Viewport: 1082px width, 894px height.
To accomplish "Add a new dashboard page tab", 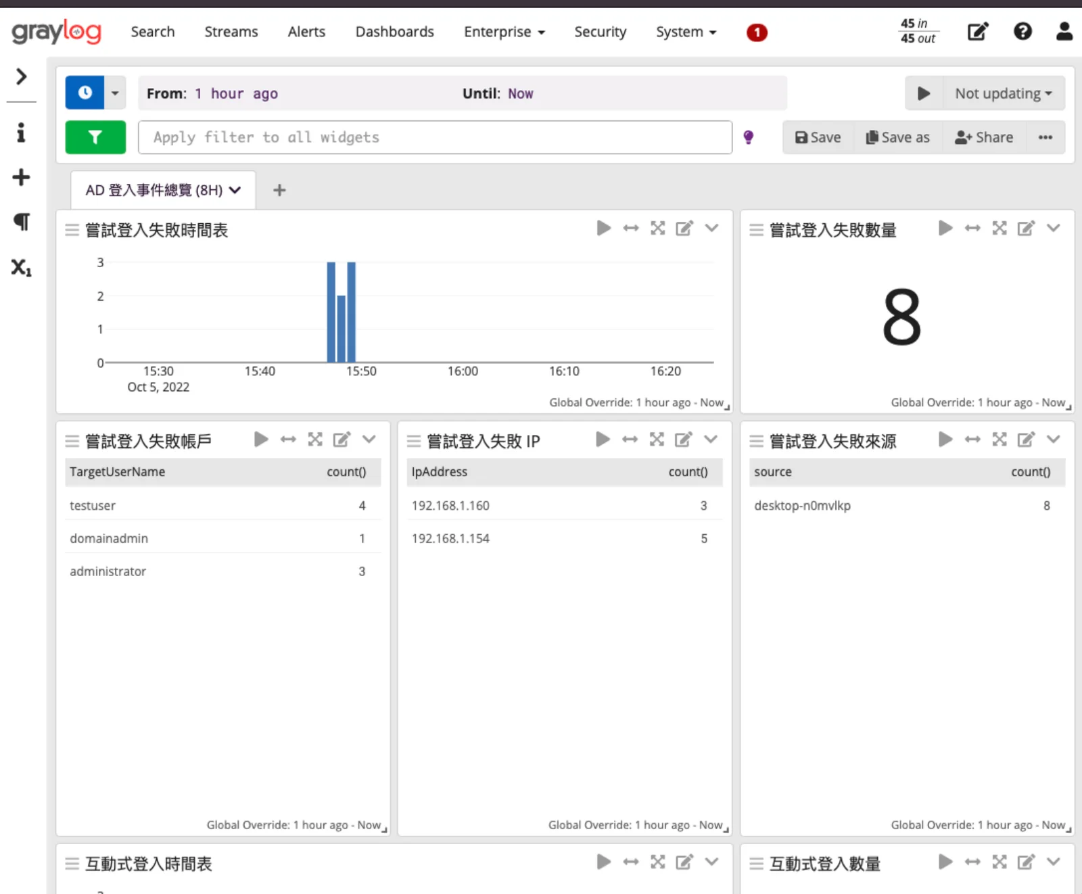I will 279,190.
